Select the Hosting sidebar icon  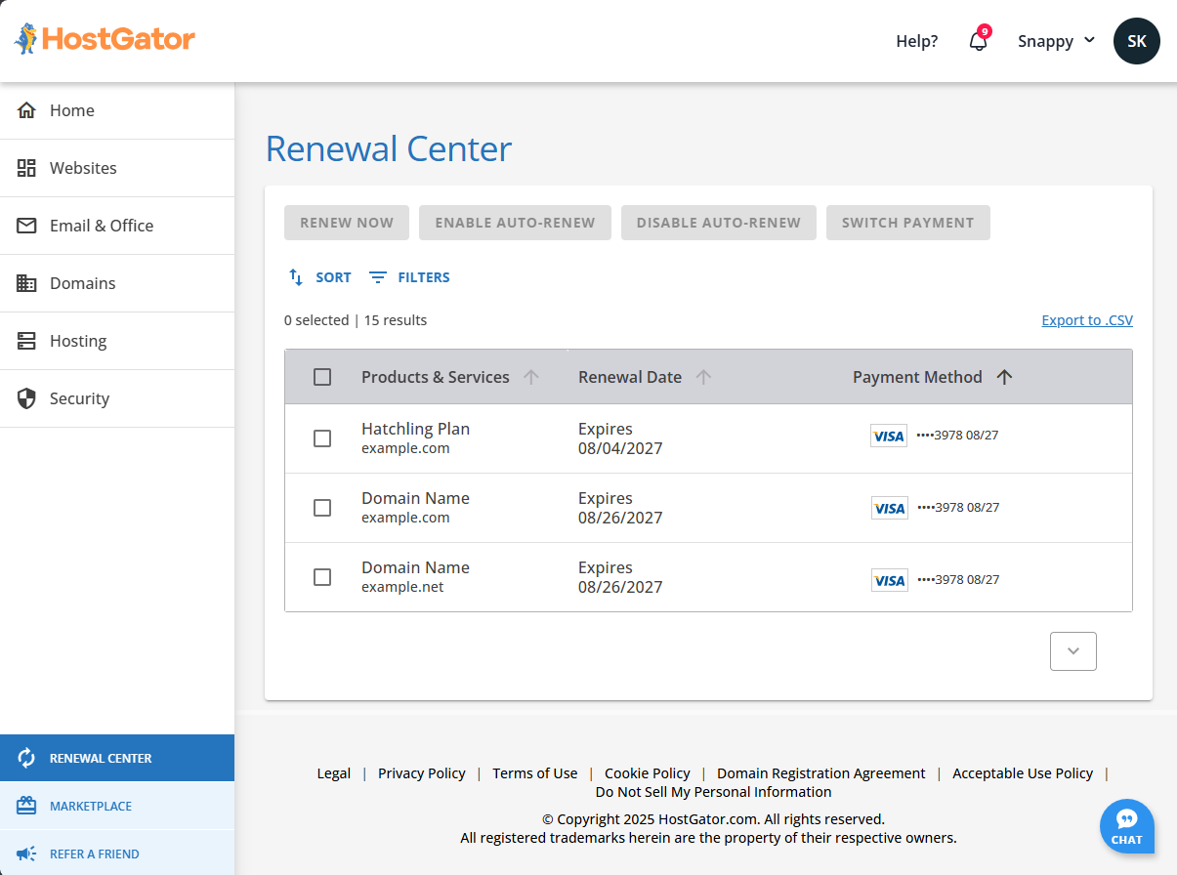pos(26,341)
